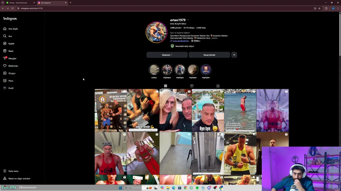Expand the bio with devamı
The image size is (341, 191).
[x=214, y=38]
